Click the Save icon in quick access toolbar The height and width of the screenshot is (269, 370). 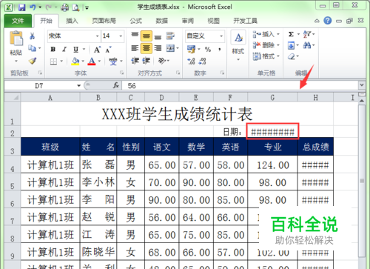(22, 7)
